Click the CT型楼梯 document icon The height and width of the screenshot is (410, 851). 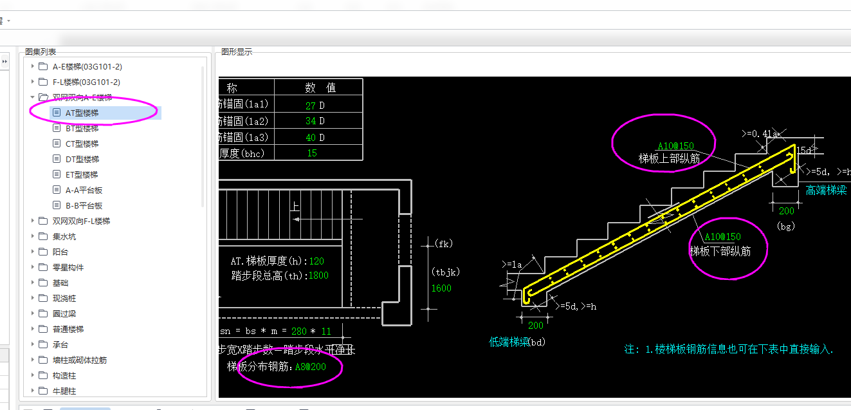(57, 144)
